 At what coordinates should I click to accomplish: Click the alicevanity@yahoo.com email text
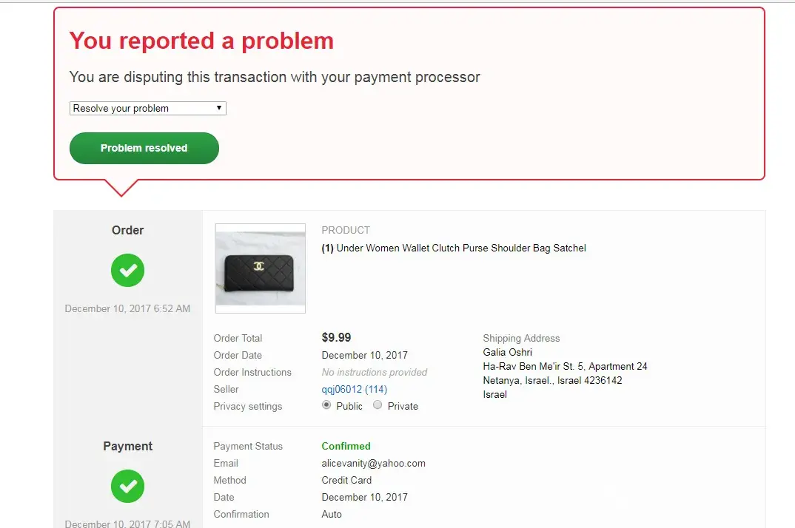click(373, 463)
